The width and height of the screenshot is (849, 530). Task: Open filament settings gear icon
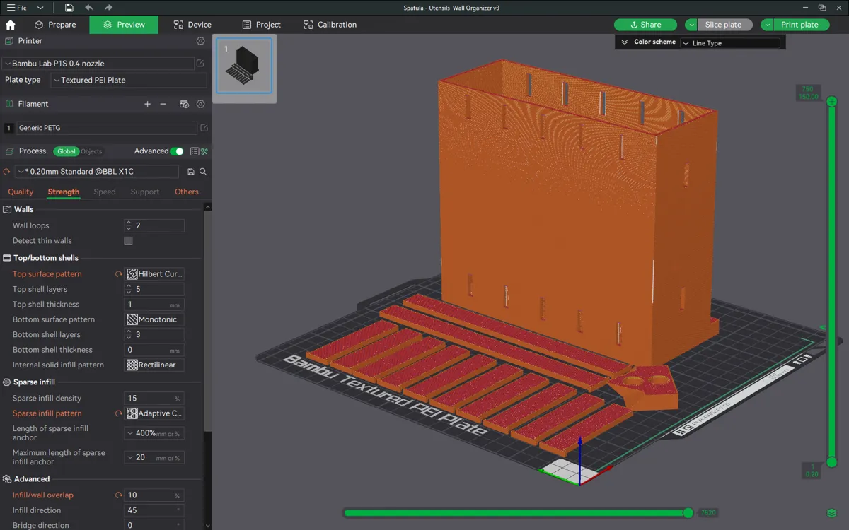(x=200, y=104)
